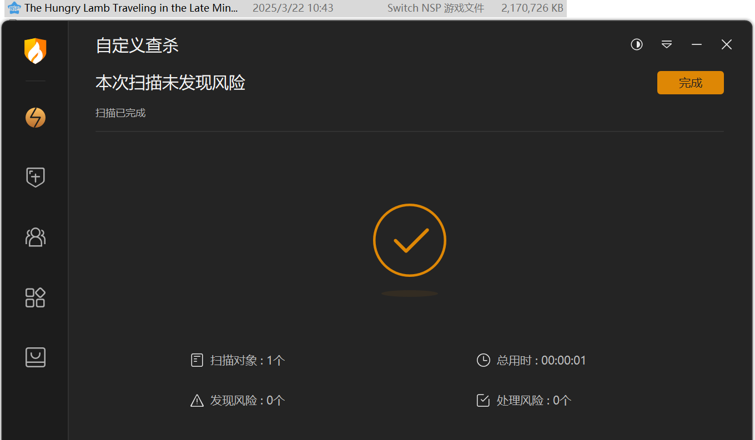This screenshot has width=755, height=440.
Task: Toggle the dark/light theme icon
Action: (637, 45)
